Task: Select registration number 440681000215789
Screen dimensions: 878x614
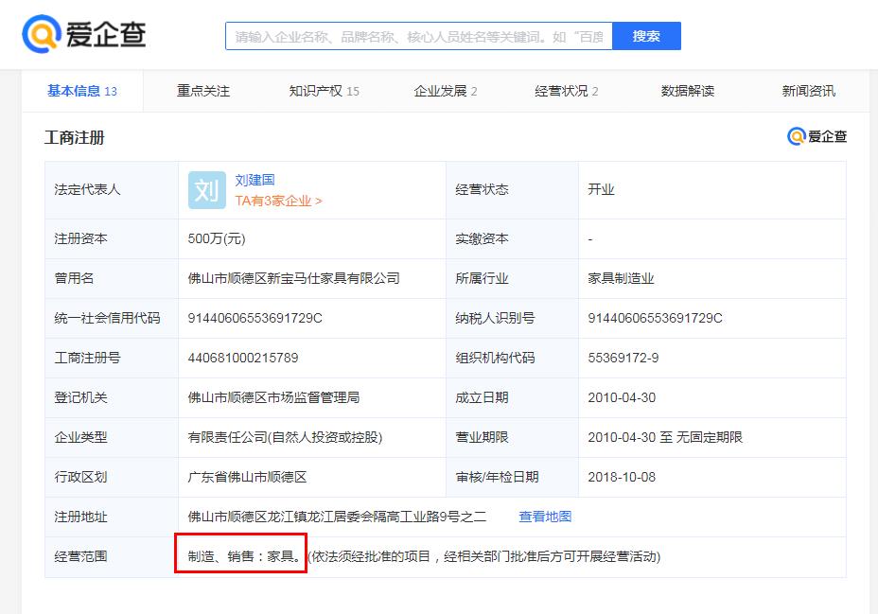Action: click(243, 358)
